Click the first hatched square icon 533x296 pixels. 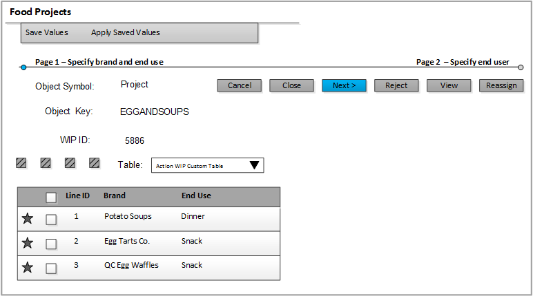(x=21, y=163)
